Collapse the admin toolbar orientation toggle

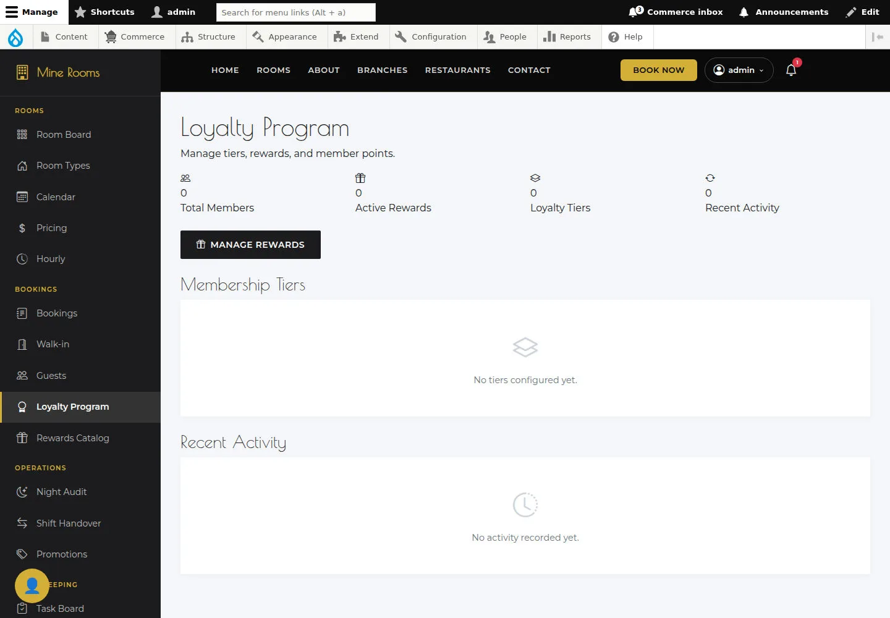point(878,37)
